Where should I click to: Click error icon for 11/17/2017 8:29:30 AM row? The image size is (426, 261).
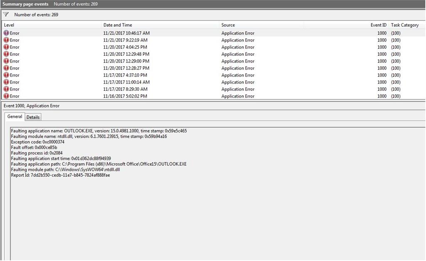(x=6, y=89)
